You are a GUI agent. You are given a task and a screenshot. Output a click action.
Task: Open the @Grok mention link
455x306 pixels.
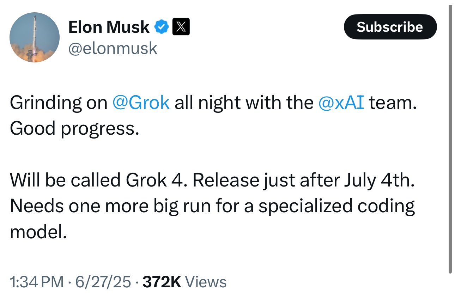click(141, 103)
